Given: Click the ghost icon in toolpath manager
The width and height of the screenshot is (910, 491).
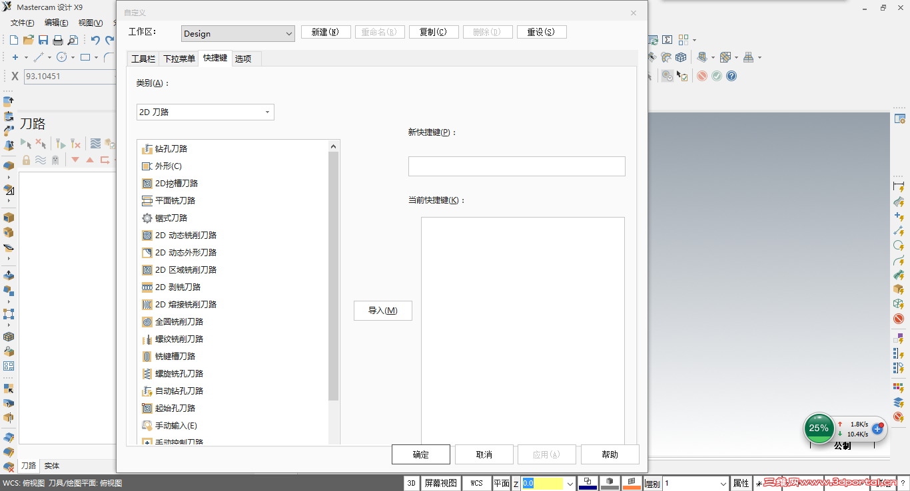Looking at the screenshot, I should 55,160.
